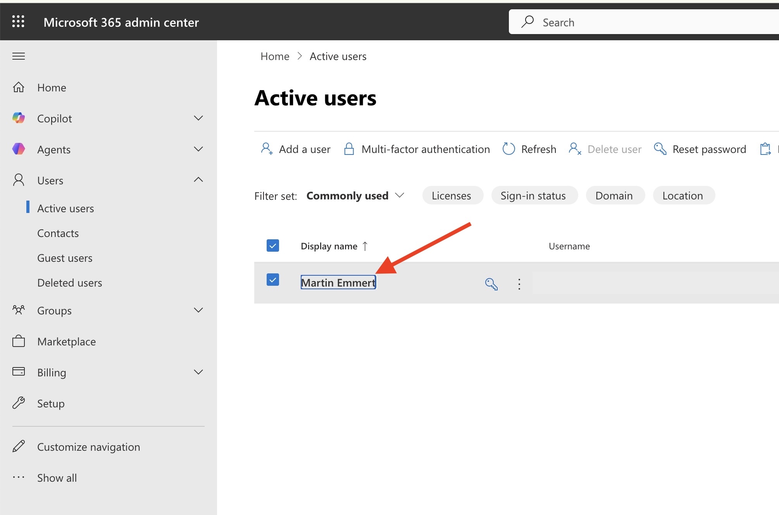Viewport: 779px width, 515px height.
Task: Focus the Search input field
Action: [643, 22]
